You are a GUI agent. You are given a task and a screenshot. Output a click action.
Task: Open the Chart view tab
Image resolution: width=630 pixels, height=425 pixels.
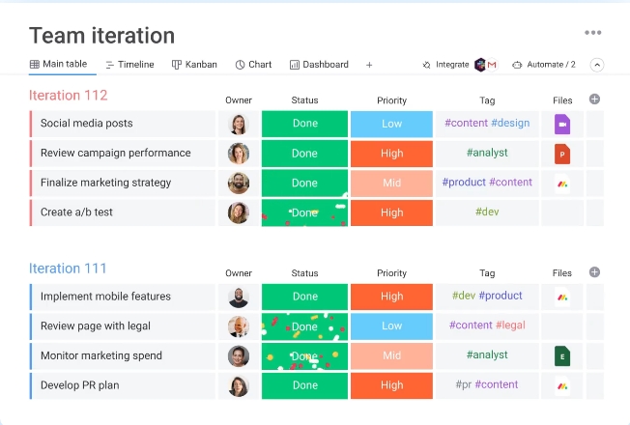point(253,65)
